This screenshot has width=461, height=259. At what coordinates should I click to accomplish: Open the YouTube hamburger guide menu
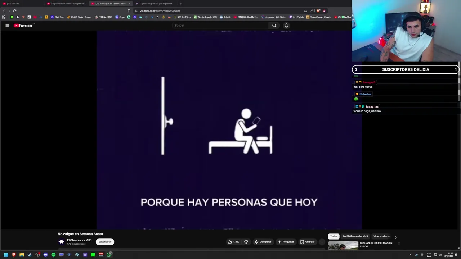(x=7, y=26)
